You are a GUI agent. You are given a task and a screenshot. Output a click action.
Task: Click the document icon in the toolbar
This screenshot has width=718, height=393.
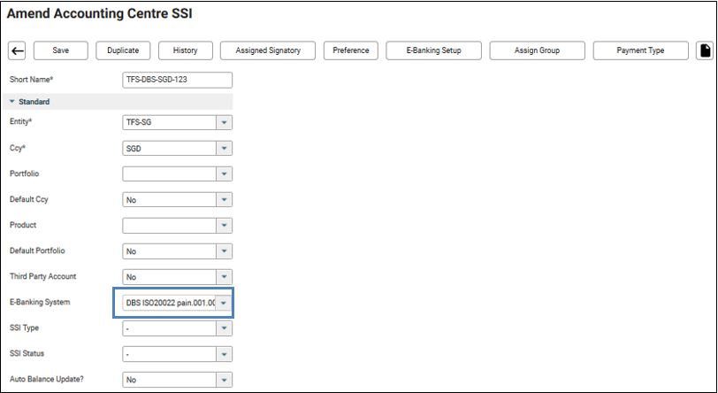point(705,51)
